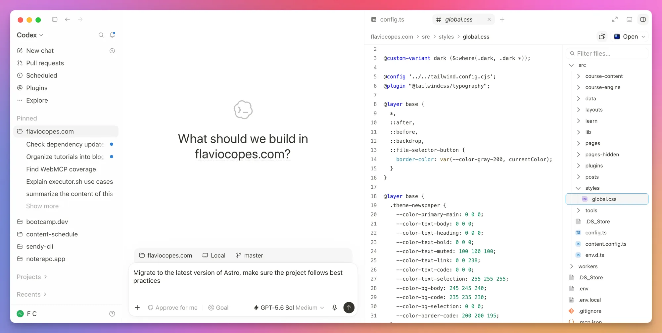Go forward with the right arrow

80,20
